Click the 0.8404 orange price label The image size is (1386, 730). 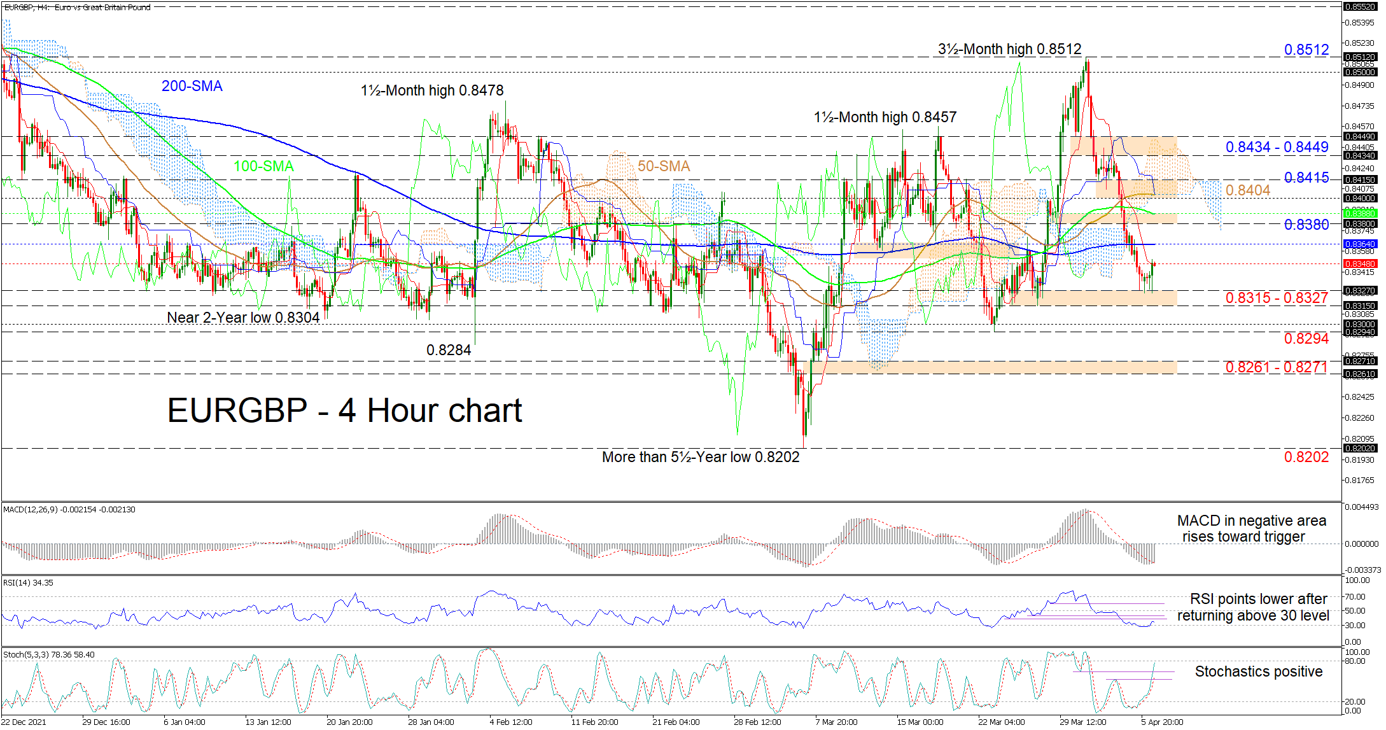click(x=1247, y=190)
